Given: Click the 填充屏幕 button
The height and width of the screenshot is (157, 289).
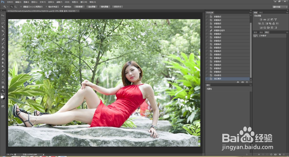Looking at the screenshot, I should point(105,7).
